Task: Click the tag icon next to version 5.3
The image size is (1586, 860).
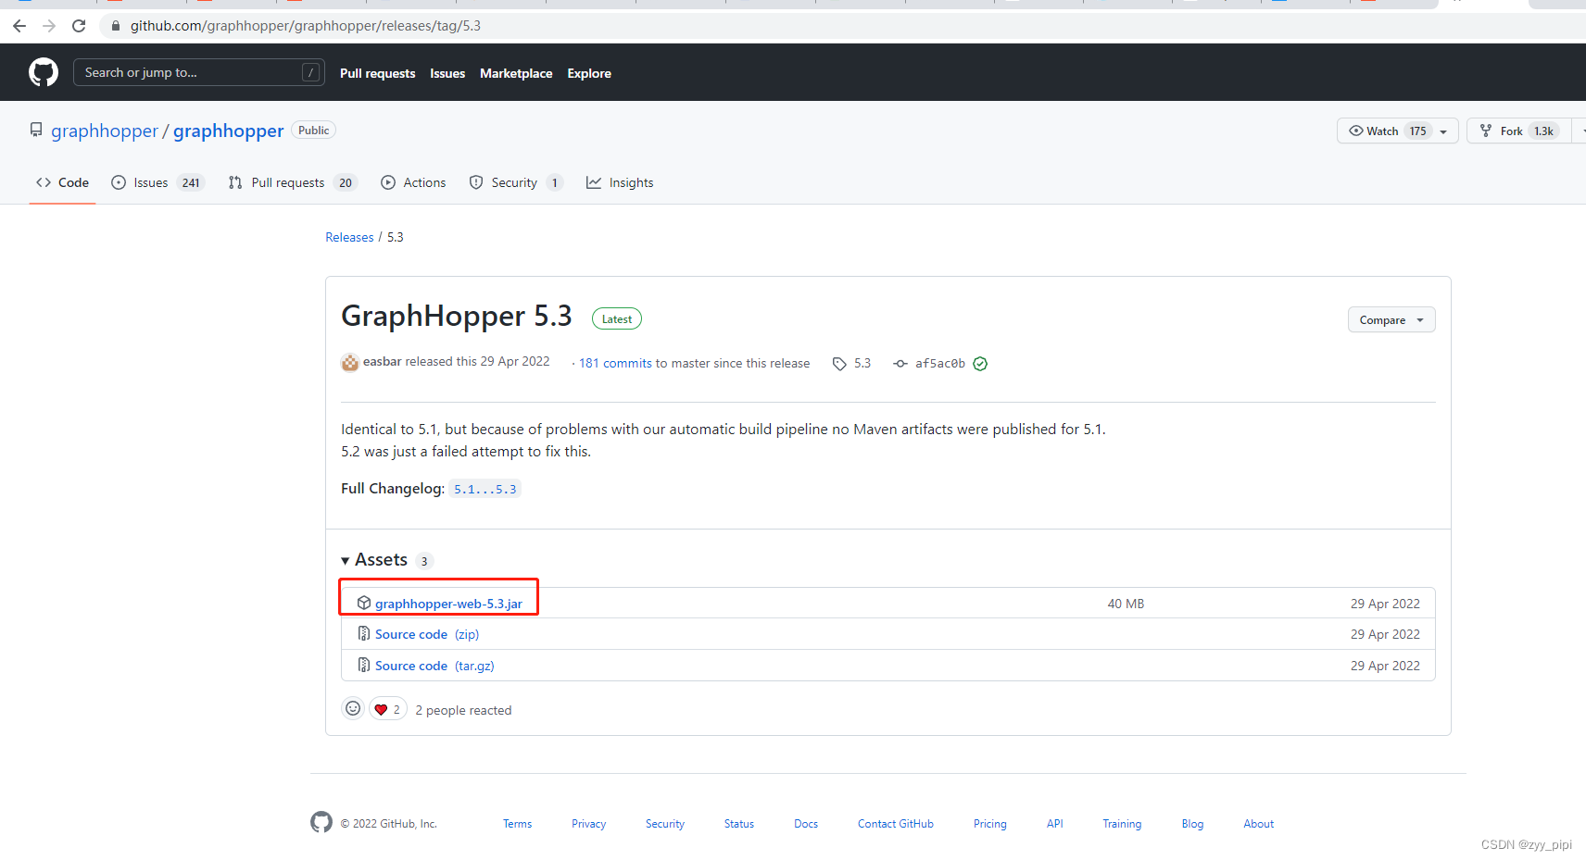Action: (x=839, y=363)
